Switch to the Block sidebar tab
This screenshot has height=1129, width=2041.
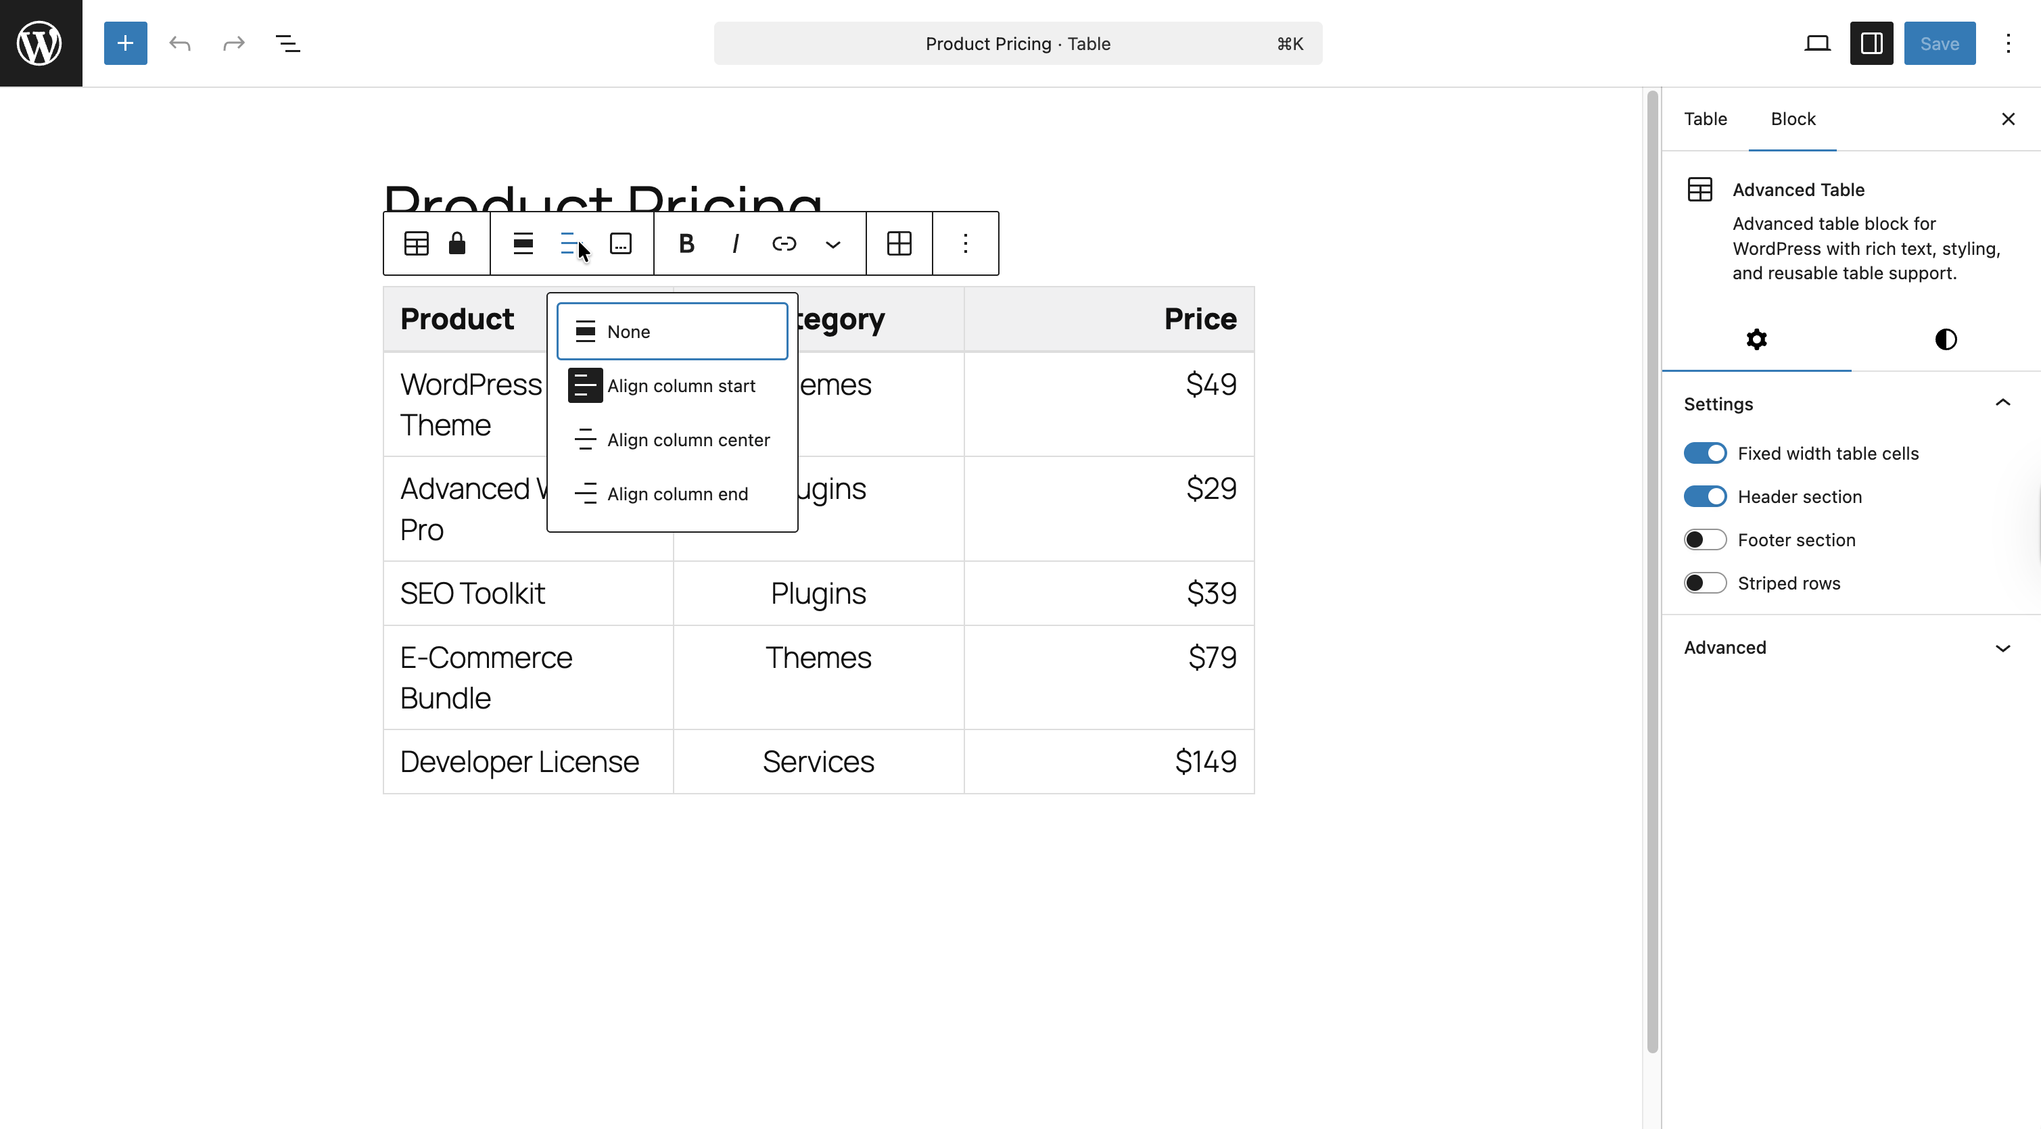click(1793, 119)
